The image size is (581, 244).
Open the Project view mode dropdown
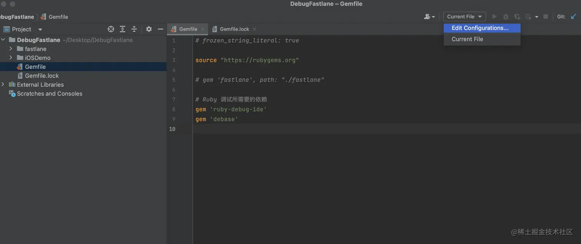[x=40, y=29]
